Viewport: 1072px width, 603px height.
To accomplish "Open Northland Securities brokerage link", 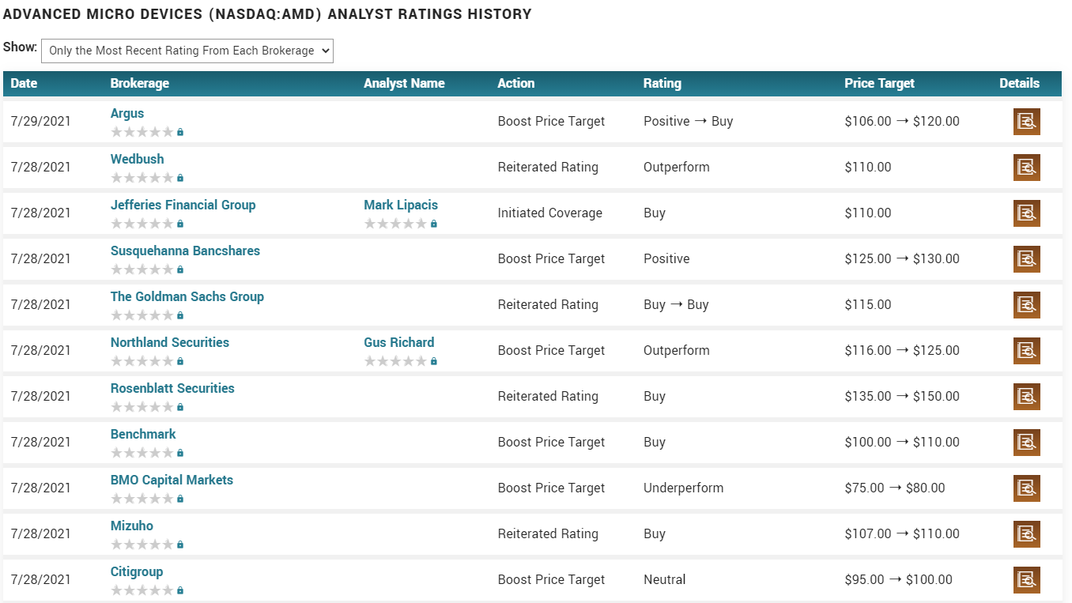I will (x=170, y=342).
